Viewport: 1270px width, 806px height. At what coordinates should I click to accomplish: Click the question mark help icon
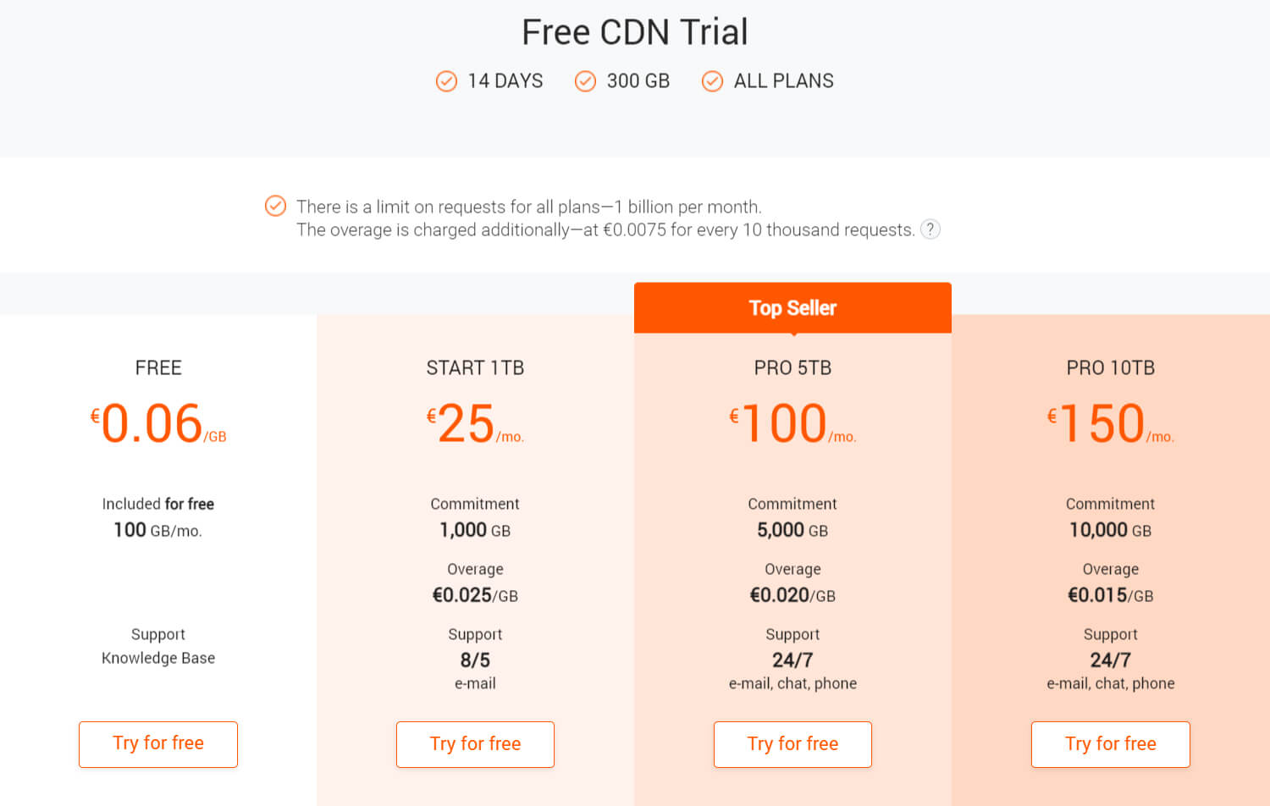coord(930,229)
